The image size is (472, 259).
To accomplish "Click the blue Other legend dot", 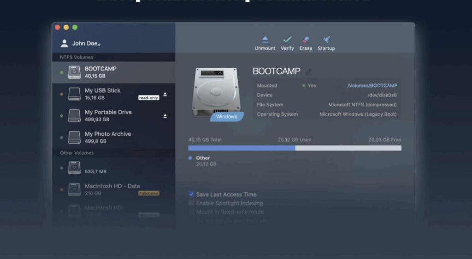I will point(190,158).
